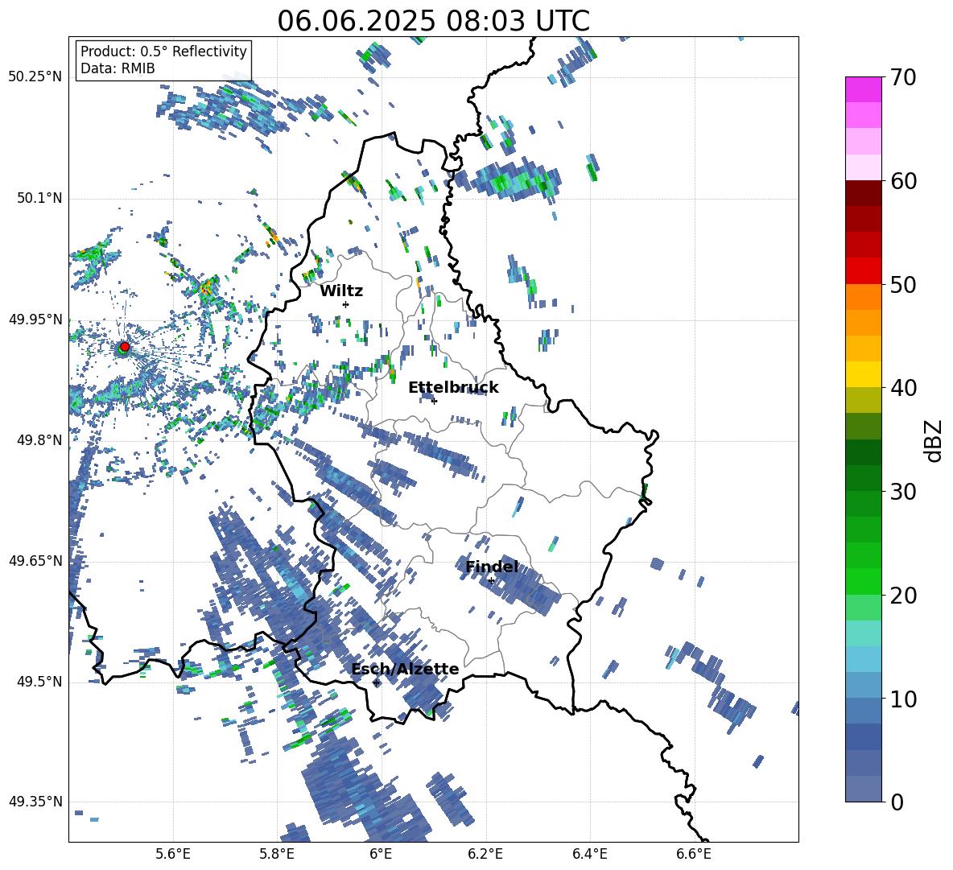953x870 pixels.
Task: Click the 50.25°N latitude label
Action: 35,77
